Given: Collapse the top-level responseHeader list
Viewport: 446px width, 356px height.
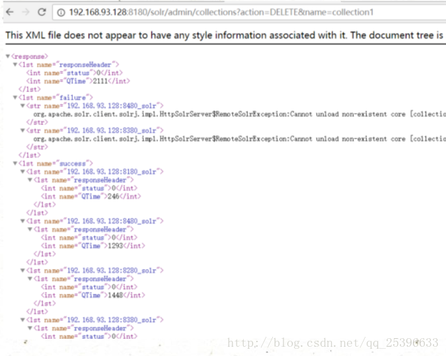Looking at the screenshot, I should [15, 65].
